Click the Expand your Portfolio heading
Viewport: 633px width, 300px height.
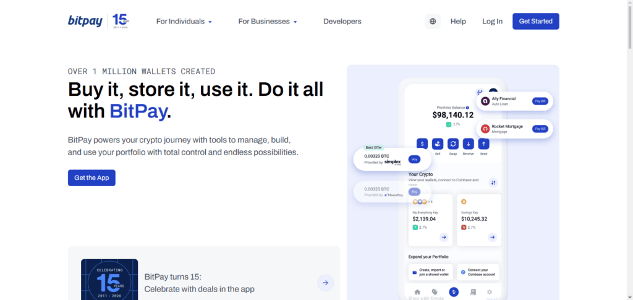point(428,257)
